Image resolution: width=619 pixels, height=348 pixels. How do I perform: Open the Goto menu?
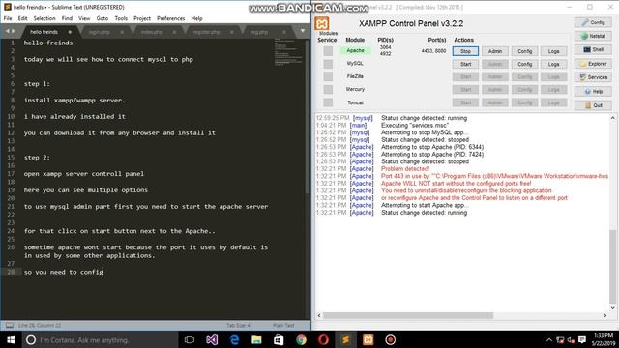click(x=102, y=18)
